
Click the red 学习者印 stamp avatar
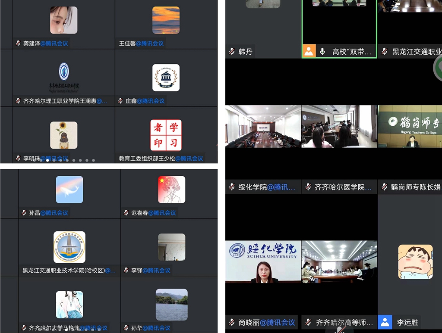coord(166,135)
